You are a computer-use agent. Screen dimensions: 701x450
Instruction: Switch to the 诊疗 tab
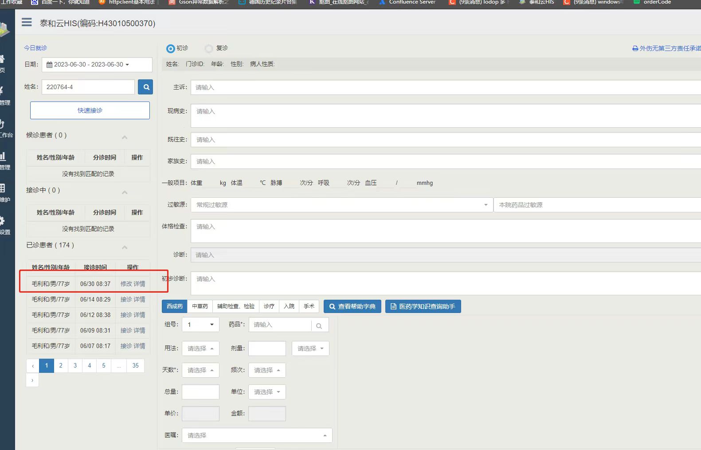click(x=269, y=306)
